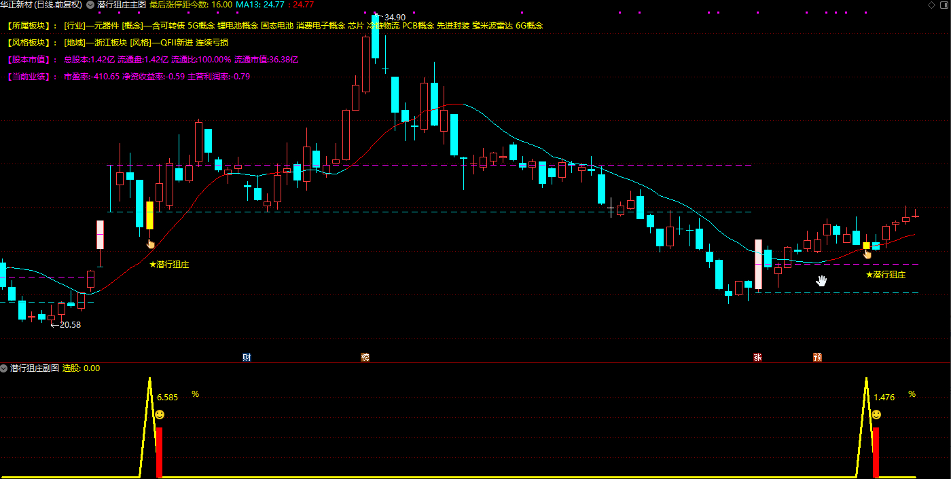Click the 预 forecast event marker
Screen dimensions: 951x479
[817, 357]
